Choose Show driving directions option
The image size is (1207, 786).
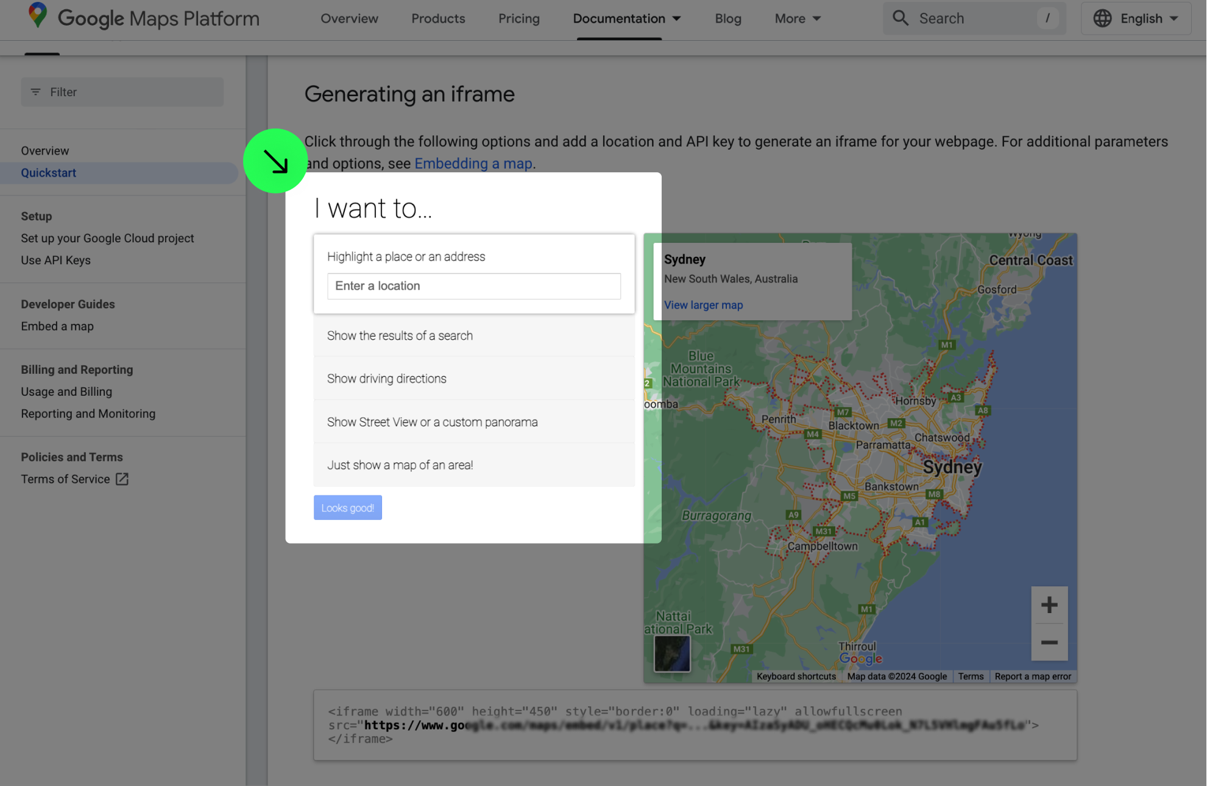coord(386,379)
